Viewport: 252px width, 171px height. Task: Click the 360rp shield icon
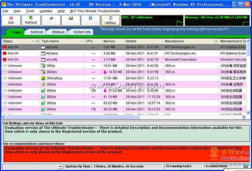click(43, 66)
